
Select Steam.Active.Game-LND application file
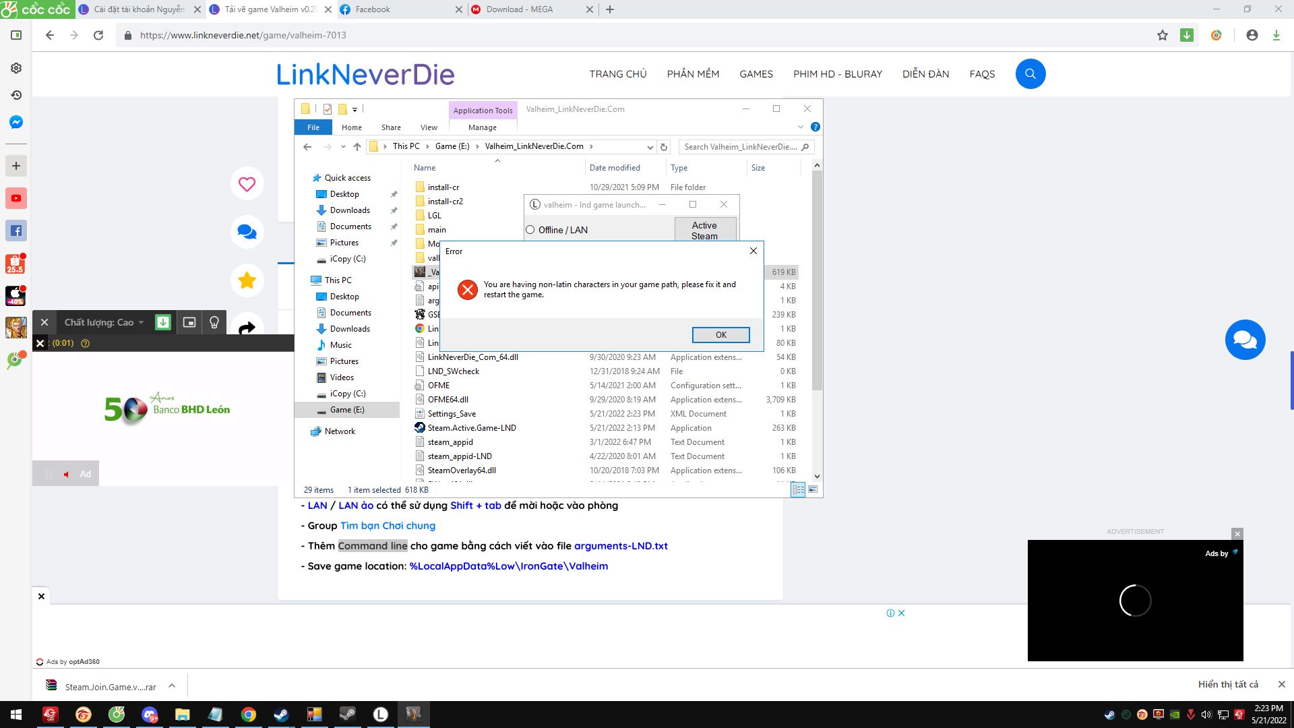click(472, 427)
